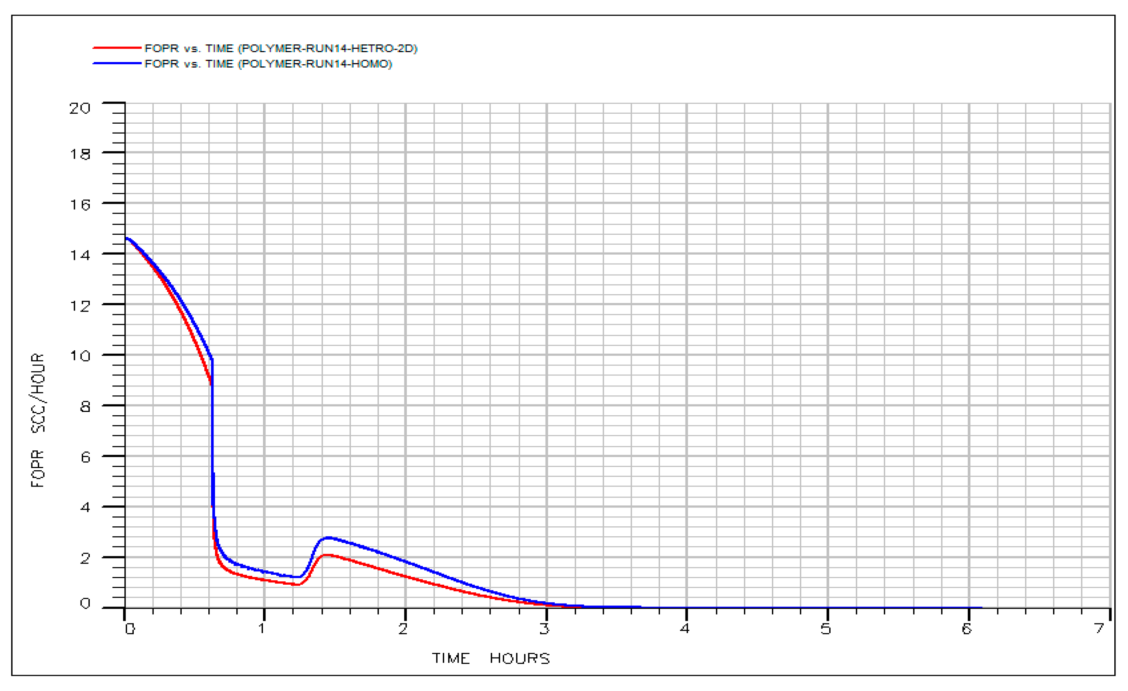Click the x-axis tick label 5
Image resolution: width=1128 pixels, height=691 pixels.
click(x=826, y=628)
